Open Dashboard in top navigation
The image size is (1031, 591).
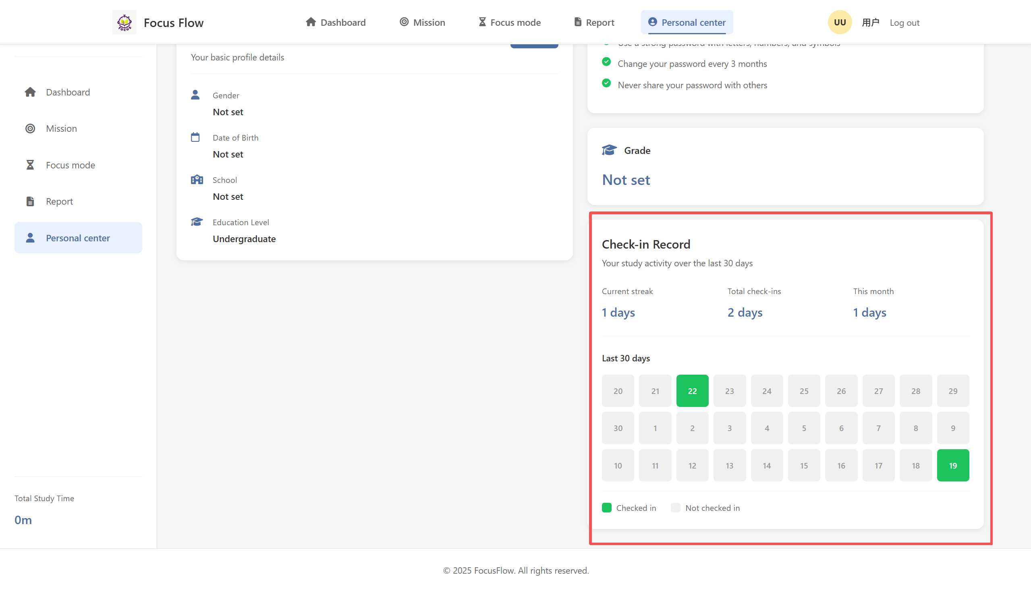335,22
